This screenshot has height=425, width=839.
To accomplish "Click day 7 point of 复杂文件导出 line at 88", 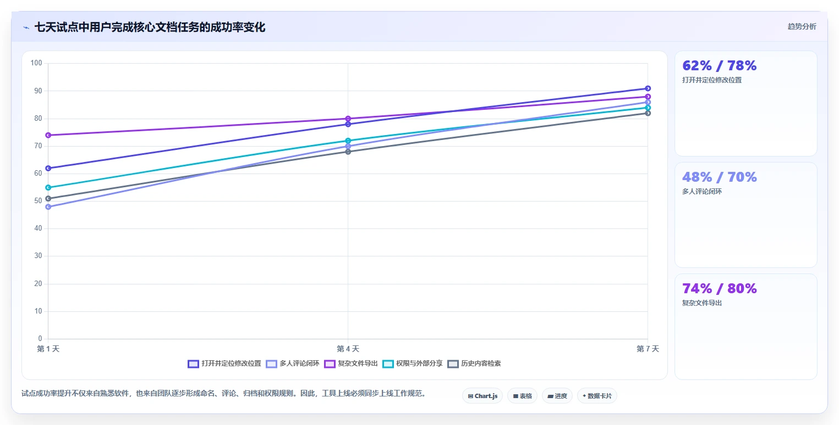I will 648,97.
